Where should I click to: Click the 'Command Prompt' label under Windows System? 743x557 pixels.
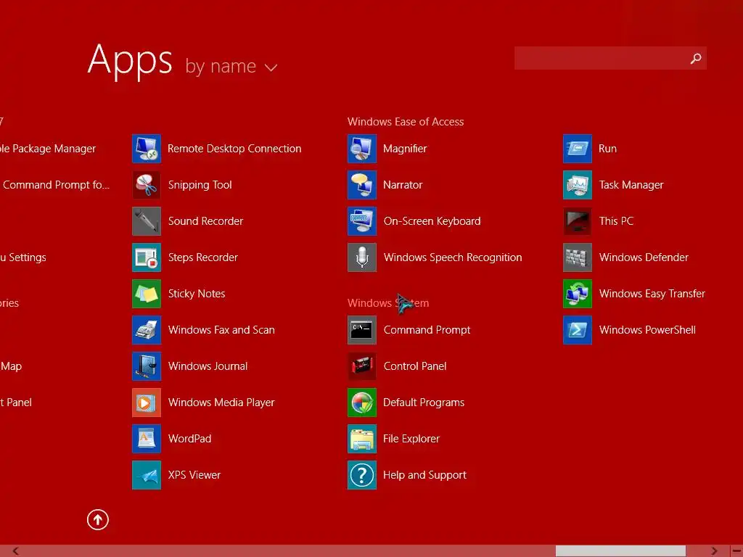click(427, 330)
